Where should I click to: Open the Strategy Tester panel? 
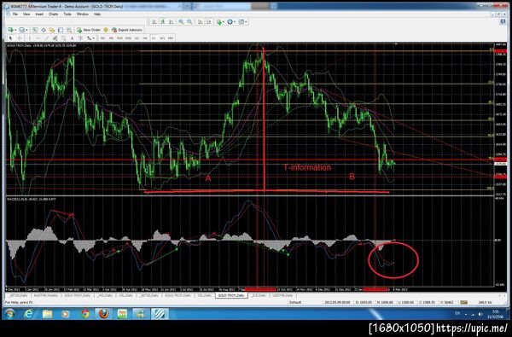pos(69,30)
